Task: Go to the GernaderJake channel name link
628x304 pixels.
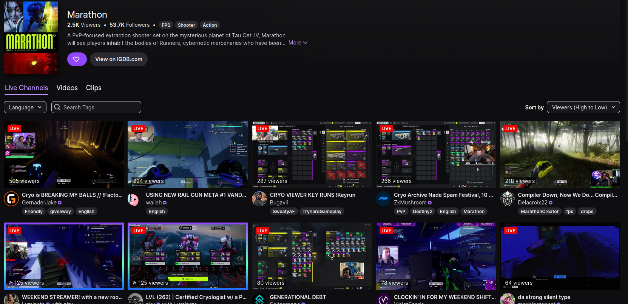Action: point(39,203)
